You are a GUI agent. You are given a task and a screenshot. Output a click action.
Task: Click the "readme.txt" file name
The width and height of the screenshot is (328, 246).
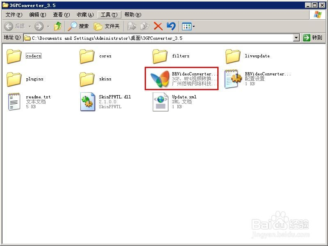pos(38,97)
